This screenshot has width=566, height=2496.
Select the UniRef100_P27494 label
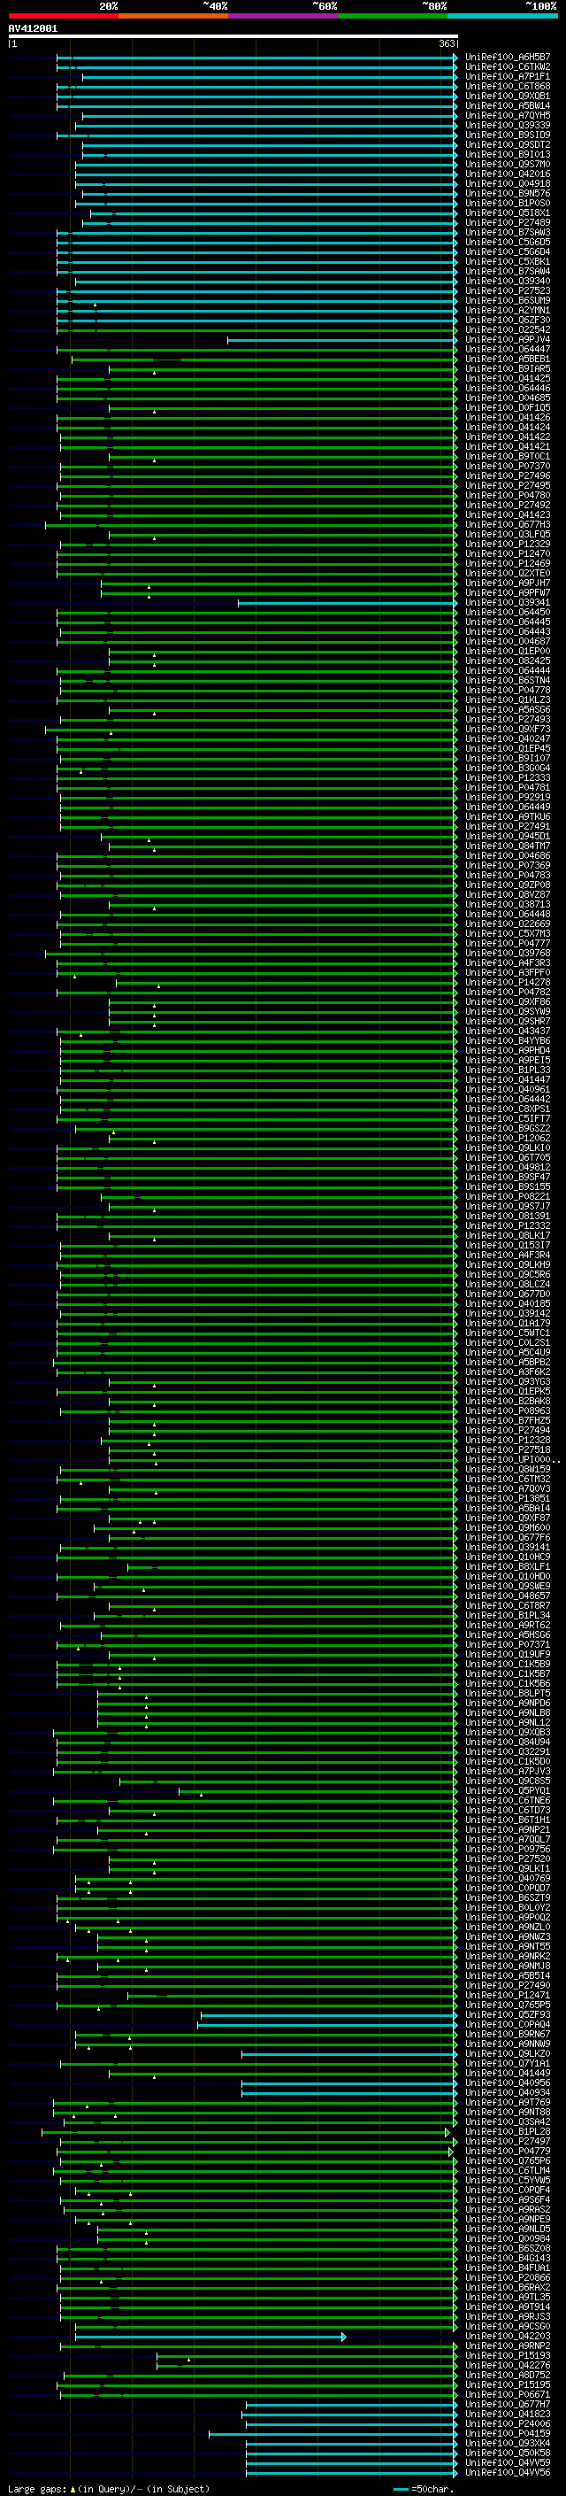tap(508, 1430)
